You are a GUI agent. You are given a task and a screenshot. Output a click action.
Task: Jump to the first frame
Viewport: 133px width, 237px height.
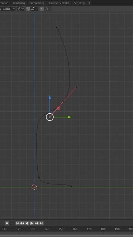(17, 223)
